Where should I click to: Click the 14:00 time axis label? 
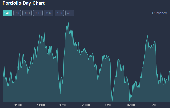point(41,105)
